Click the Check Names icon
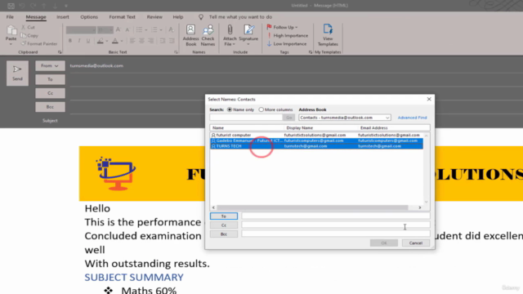Screen dimensions: 523x294 coord(208,35)
